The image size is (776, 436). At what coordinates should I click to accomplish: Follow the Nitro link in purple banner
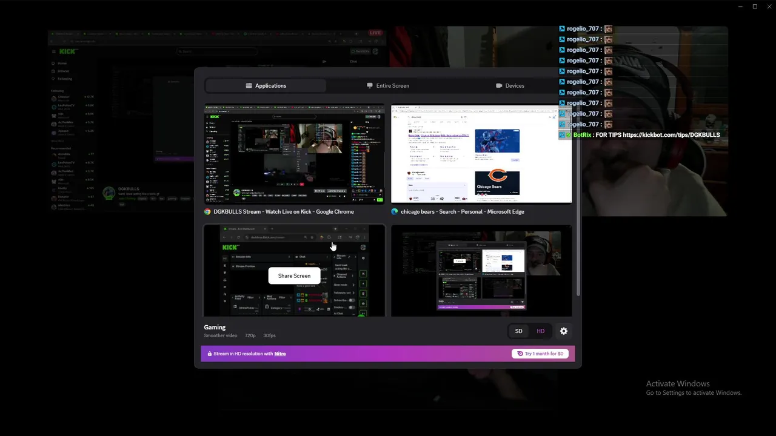(280, 354)
